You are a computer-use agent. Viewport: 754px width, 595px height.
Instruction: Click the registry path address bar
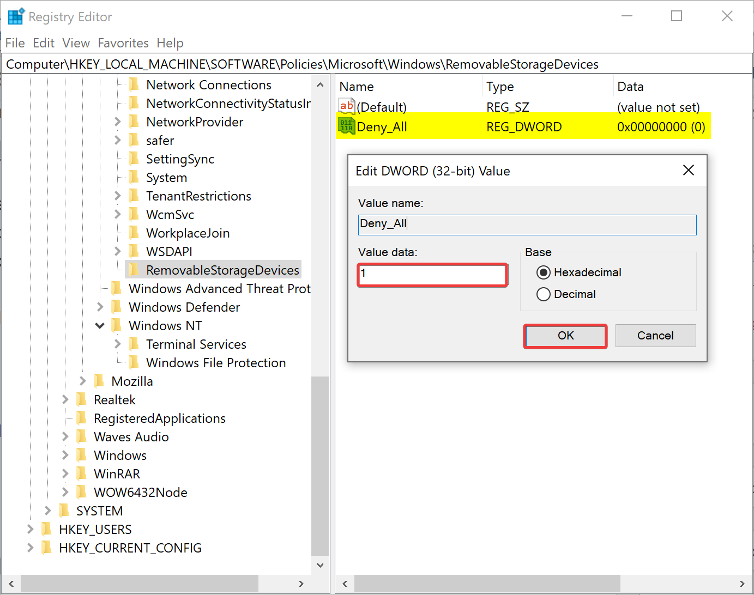tap(377, 64)
